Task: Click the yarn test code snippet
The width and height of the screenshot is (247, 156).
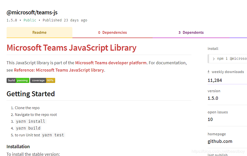Action: pos(53,135)
